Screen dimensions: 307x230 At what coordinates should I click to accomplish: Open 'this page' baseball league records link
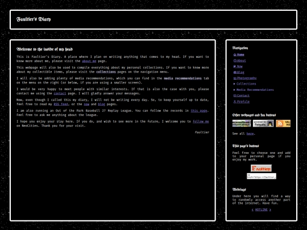[x=199, y=111]
